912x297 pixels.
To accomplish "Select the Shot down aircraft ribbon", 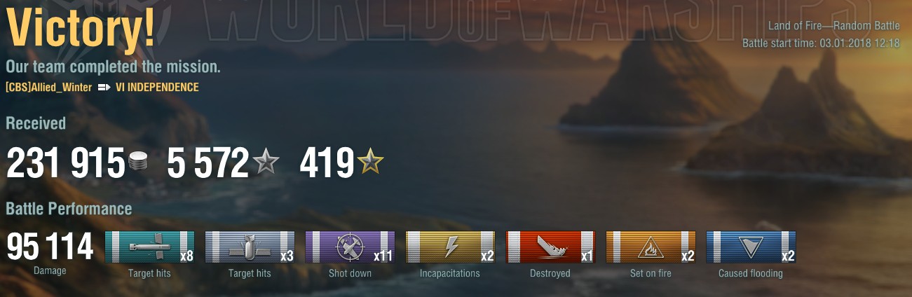I will click(350, 247).
